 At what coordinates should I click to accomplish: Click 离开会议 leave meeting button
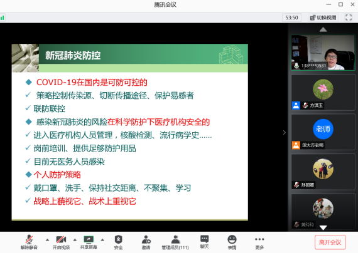330,242
